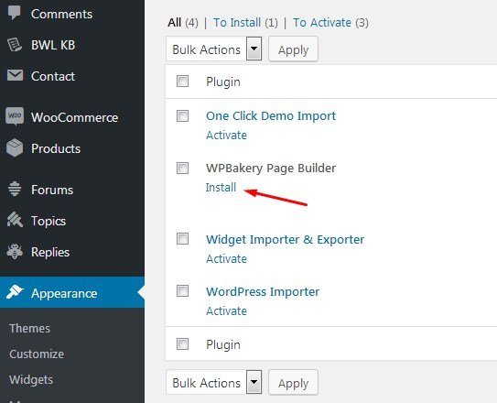
Task: Click the Comments speech bubble icon
Action: [x=15, y=13]
